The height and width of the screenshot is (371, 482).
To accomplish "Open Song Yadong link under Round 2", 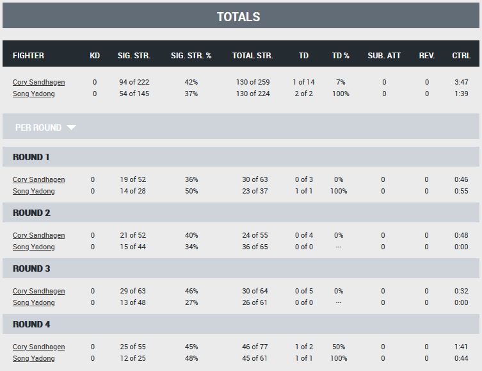I will (34, 247).
